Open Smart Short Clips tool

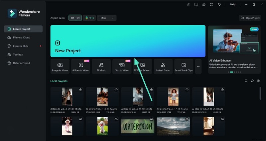point(184,67)
